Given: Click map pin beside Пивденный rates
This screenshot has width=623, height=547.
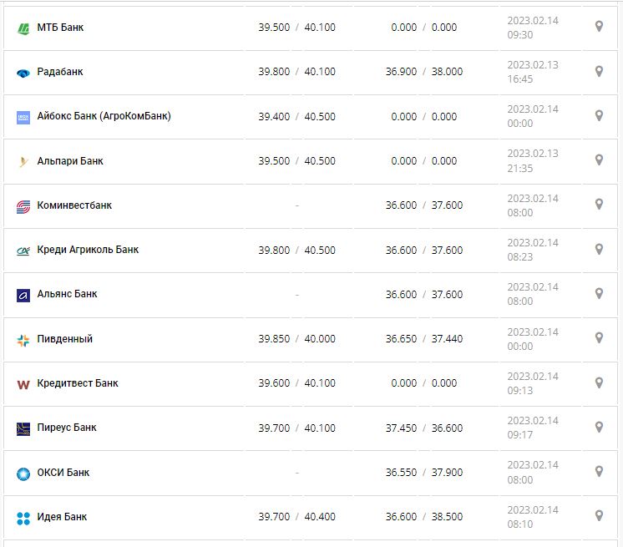Looking at the screenshot, I should coord(599,337).
